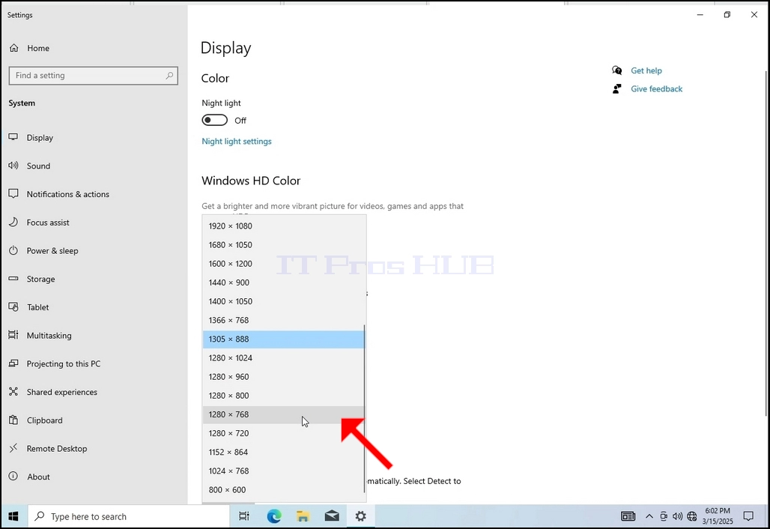770x529 pixels.
Task: Launch Microsoft Edge from taskbar
Action: [274, 516]
